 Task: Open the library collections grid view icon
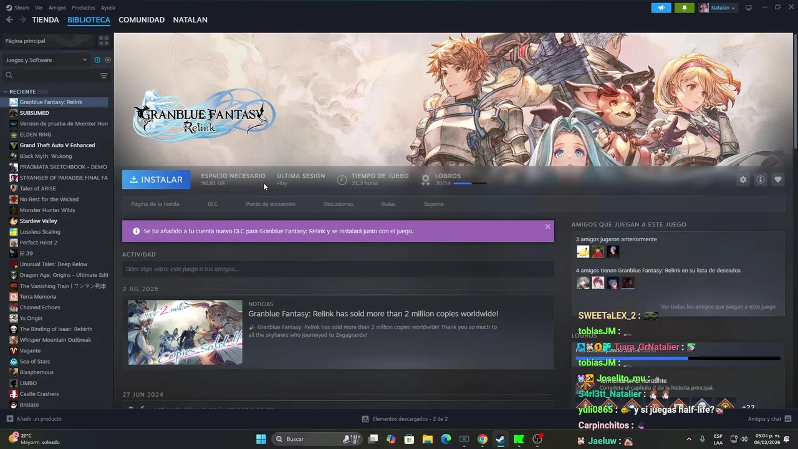coord(103,41)
